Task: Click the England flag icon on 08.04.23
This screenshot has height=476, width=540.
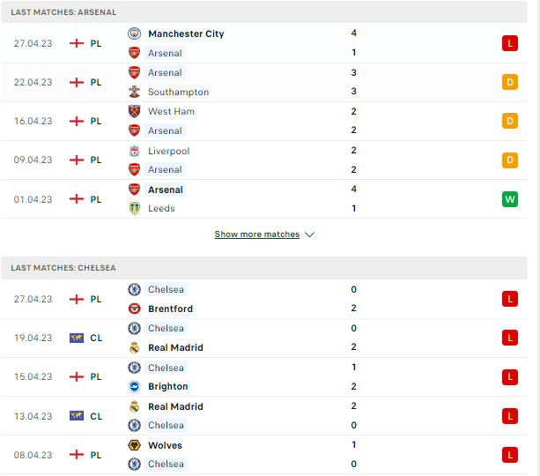Action: 77,455
